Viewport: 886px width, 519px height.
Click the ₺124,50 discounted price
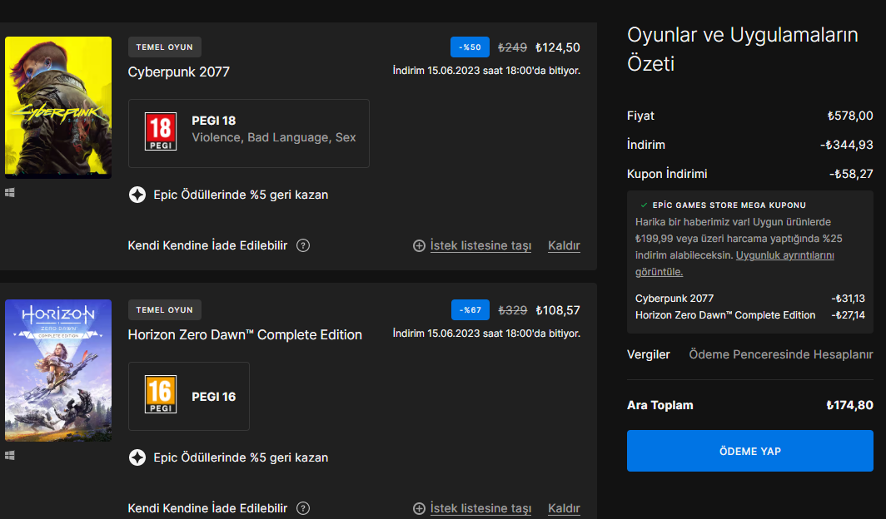pos(558,48)
